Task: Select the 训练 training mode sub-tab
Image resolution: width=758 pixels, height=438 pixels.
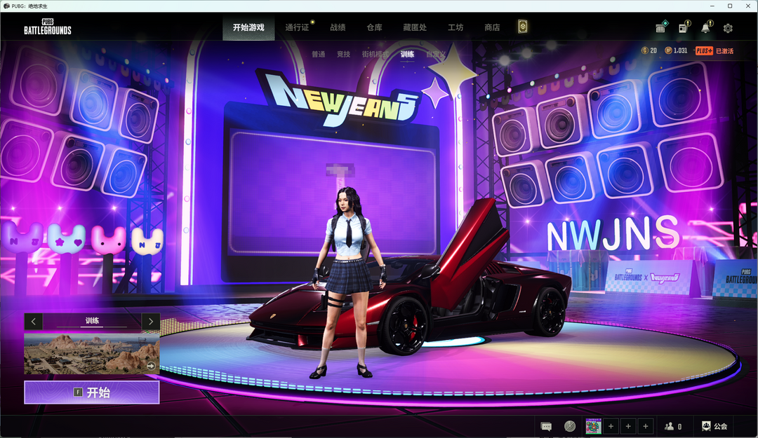Action: click(407, 54)
